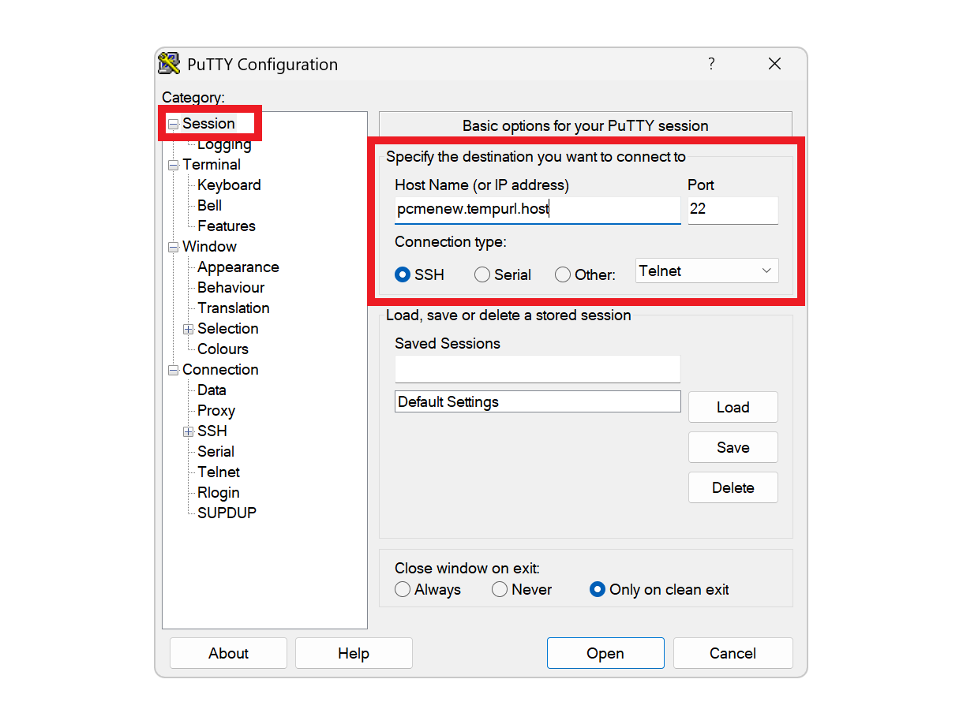Open the Telnet connection type dropdown

tap(707, 271)
